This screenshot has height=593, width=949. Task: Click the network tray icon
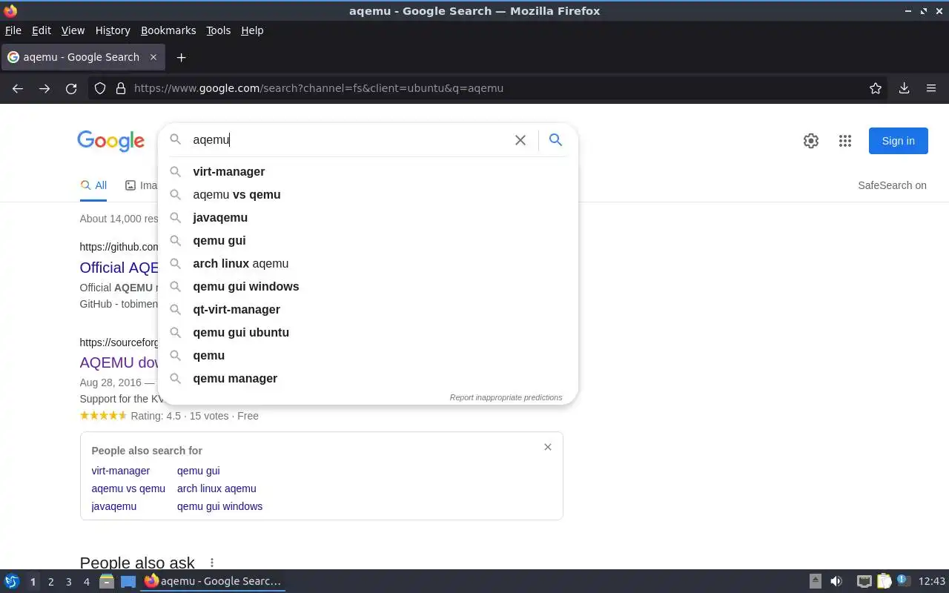click(x=864, y=581)
